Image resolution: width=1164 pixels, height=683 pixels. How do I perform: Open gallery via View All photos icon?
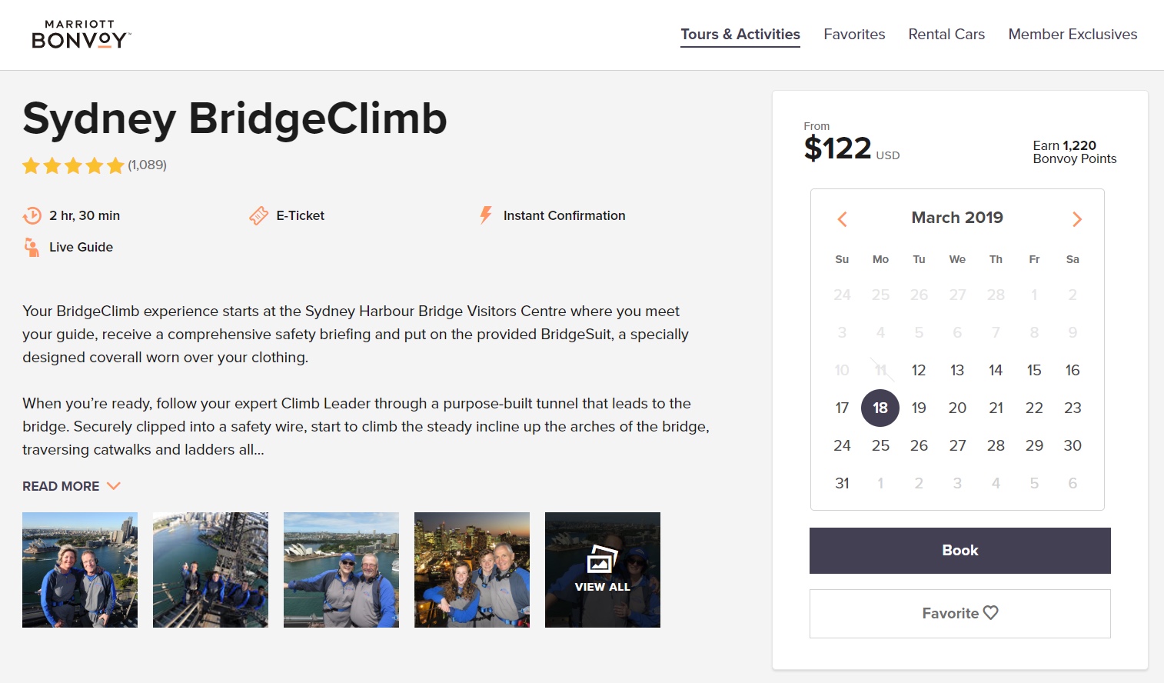click(603, 560)
